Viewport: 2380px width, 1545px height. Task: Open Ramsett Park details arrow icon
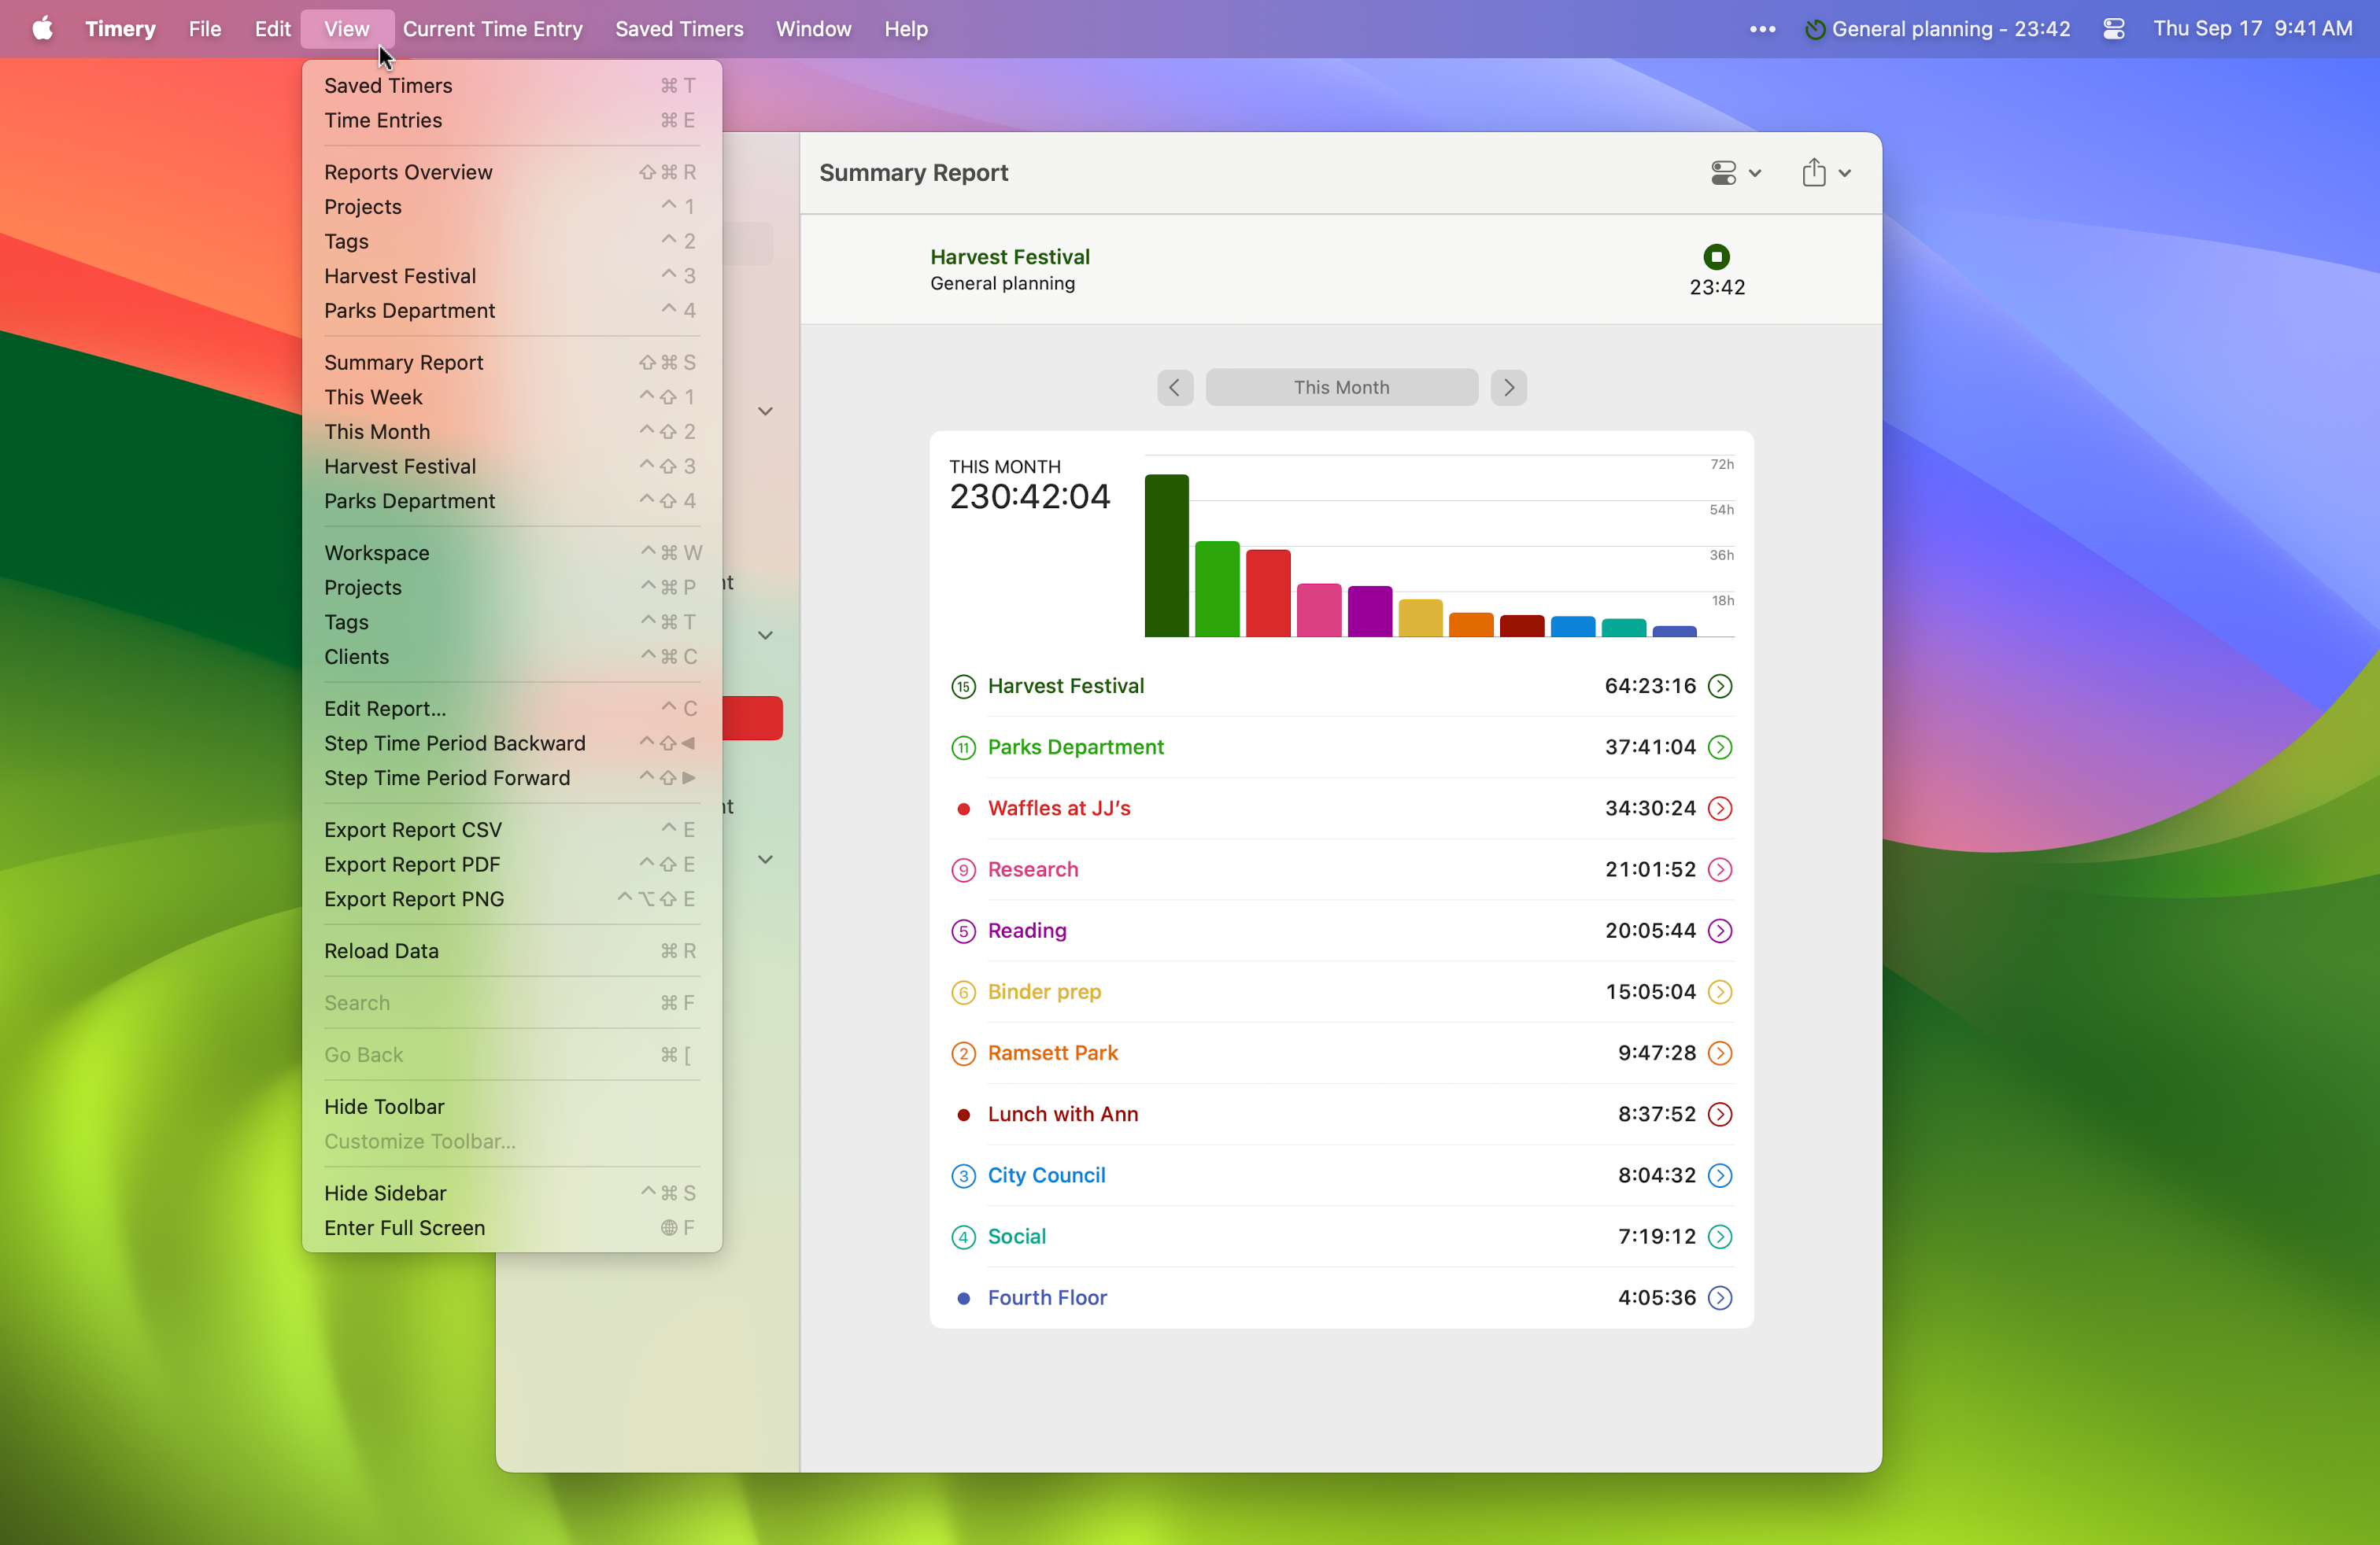click(x=1720, y=1053)
